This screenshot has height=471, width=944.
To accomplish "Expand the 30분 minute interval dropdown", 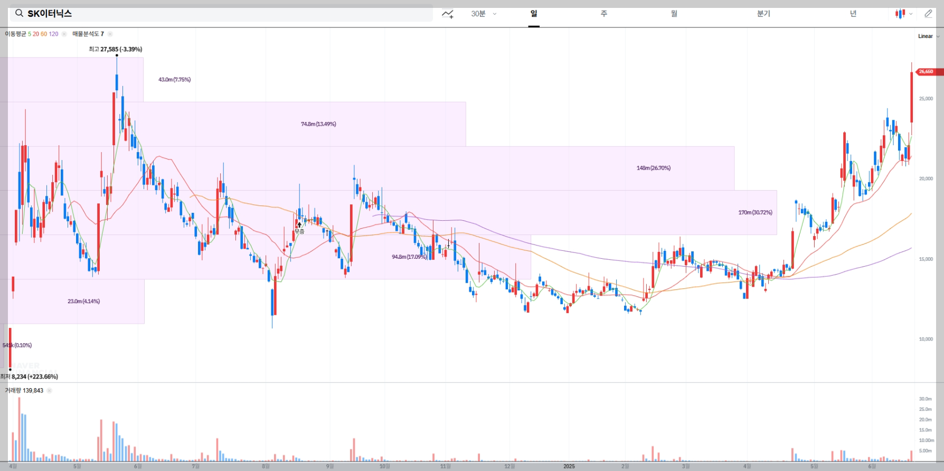I will point(484,14).
